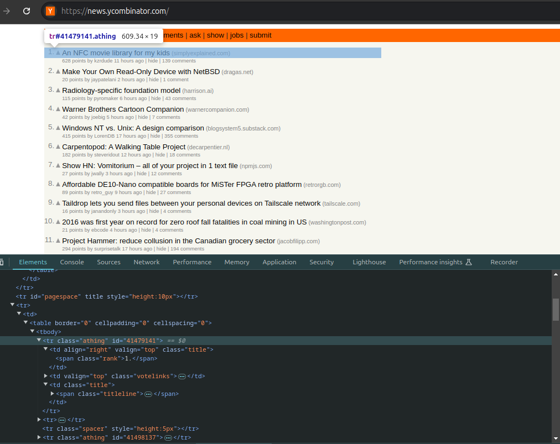Screen dimensions: 560x444
Task: Open 'Radiology-specific foundation model' article
Action: (x=121, y=91)
